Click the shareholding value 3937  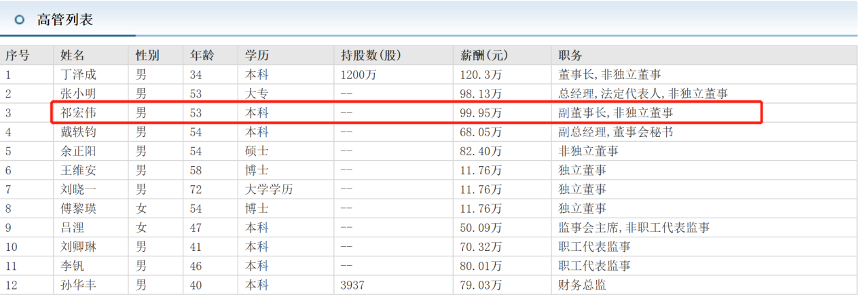352,285
